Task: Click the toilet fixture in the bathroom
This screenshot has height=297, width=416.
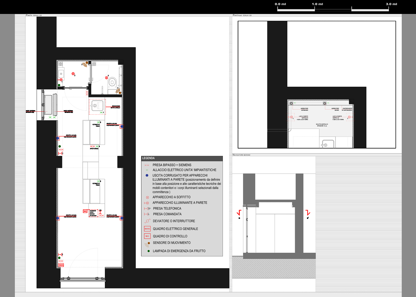Action: tap(112, 82)
